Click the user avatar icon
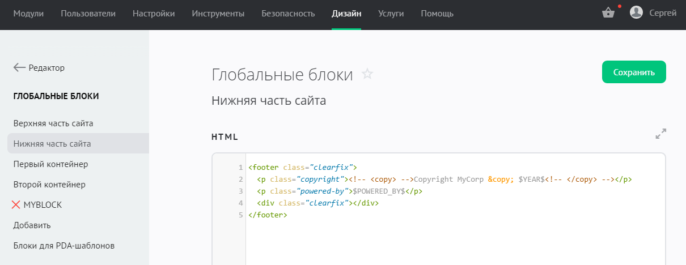686x265 pixels. coord(636,12)
